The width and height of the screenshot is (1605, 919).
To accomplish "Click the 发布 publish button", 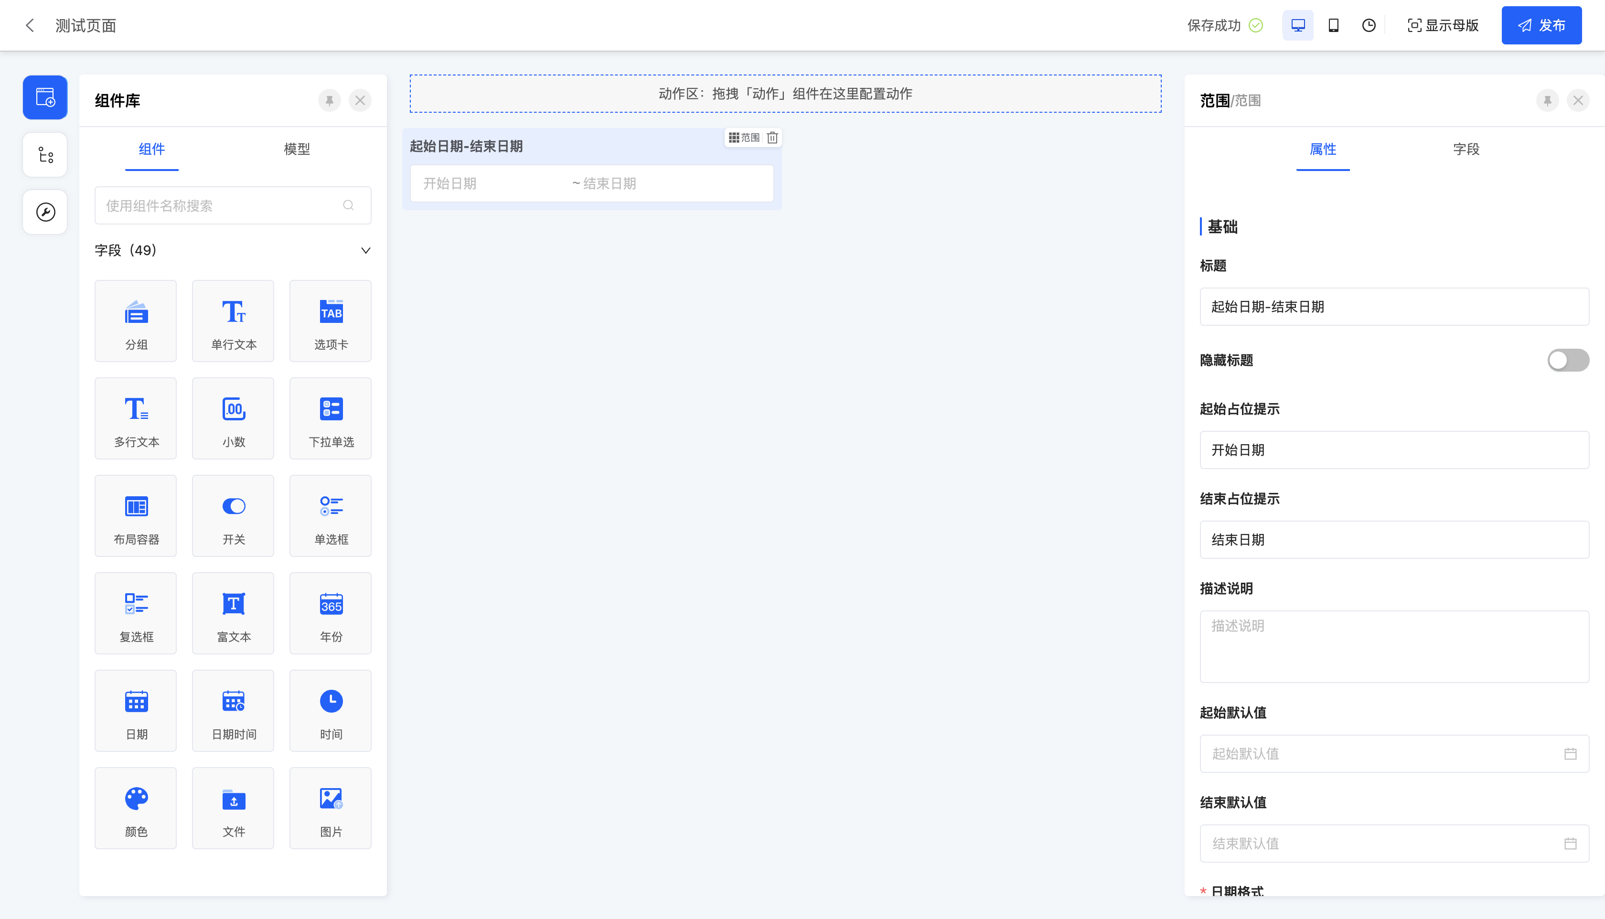I will [x=1541, y=25].
